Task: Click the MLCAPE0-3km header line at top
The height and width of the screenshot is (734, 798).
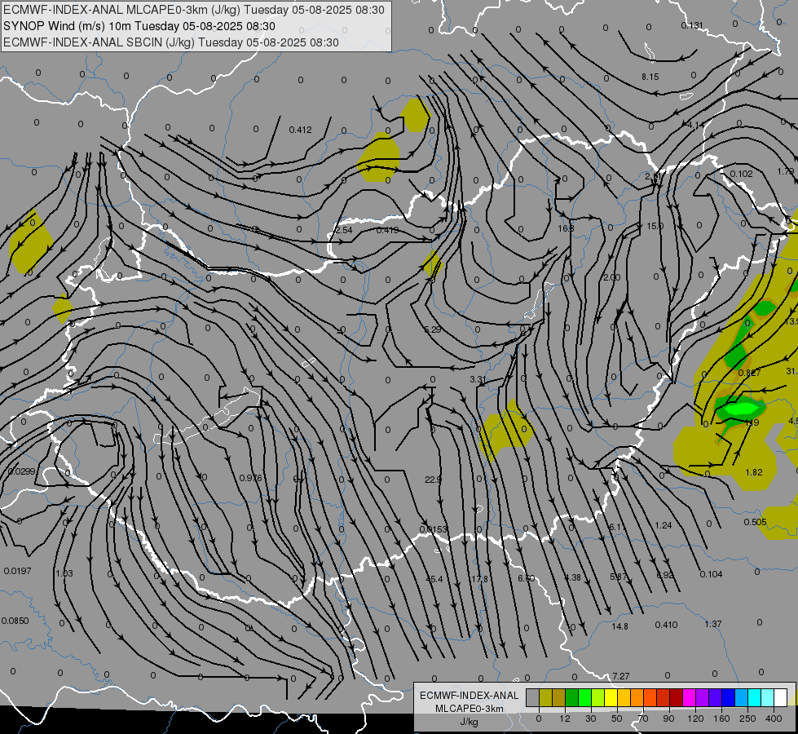Action: pyautogui.click(x=194, y=10)
